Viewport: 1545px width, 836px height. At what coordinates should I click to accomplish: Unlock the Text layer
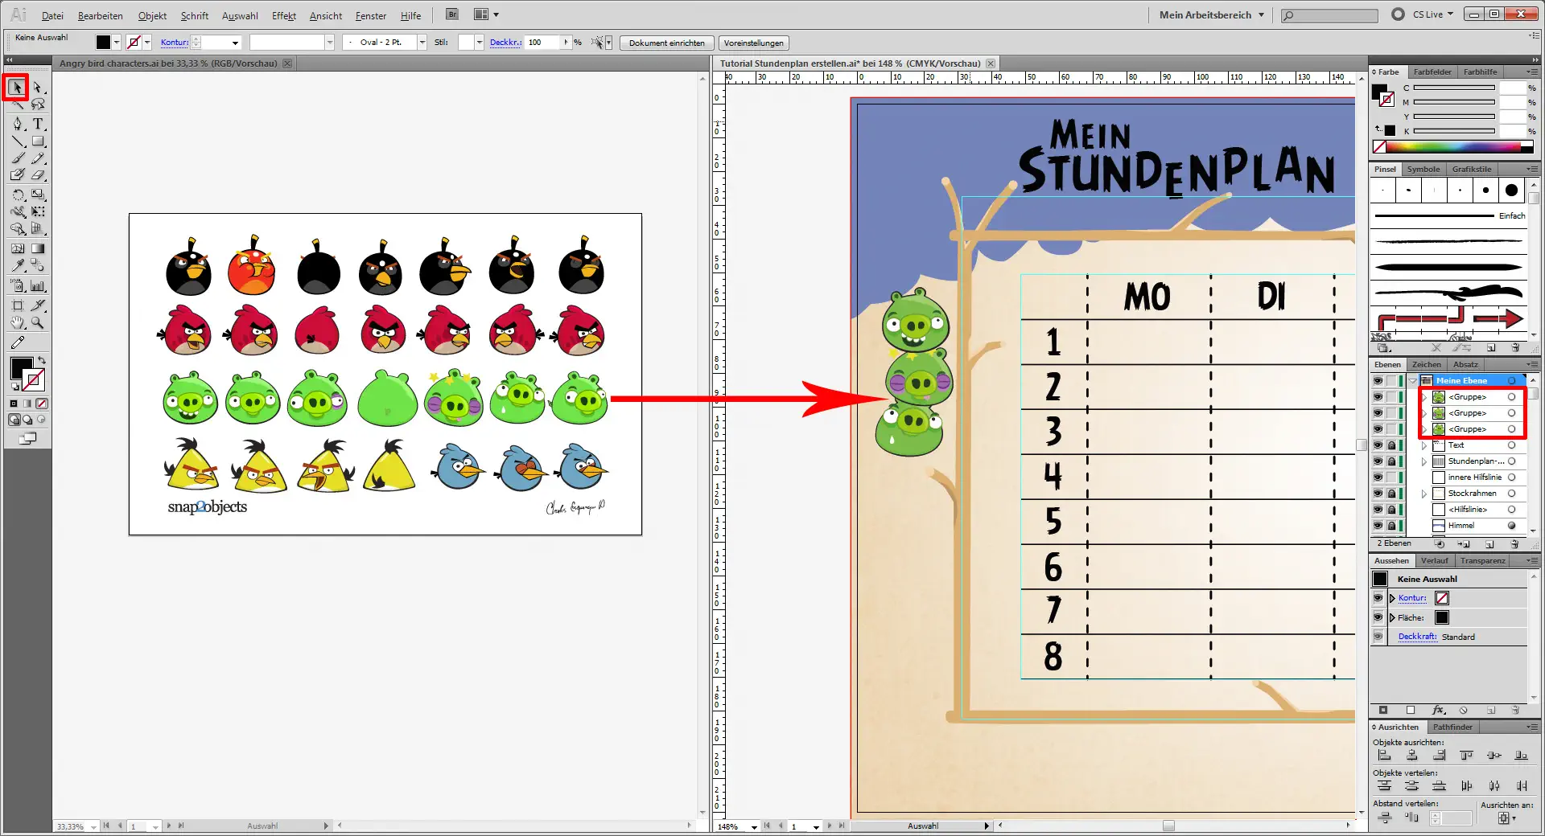click(1392, 445)
